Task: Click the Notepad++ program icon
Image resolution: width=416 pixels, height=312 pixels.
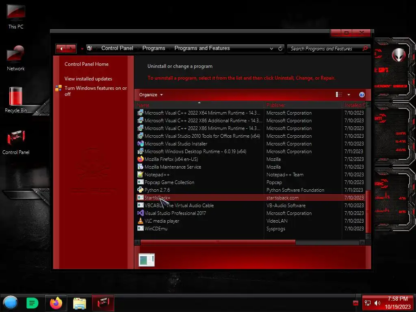Action: point(140,174)
